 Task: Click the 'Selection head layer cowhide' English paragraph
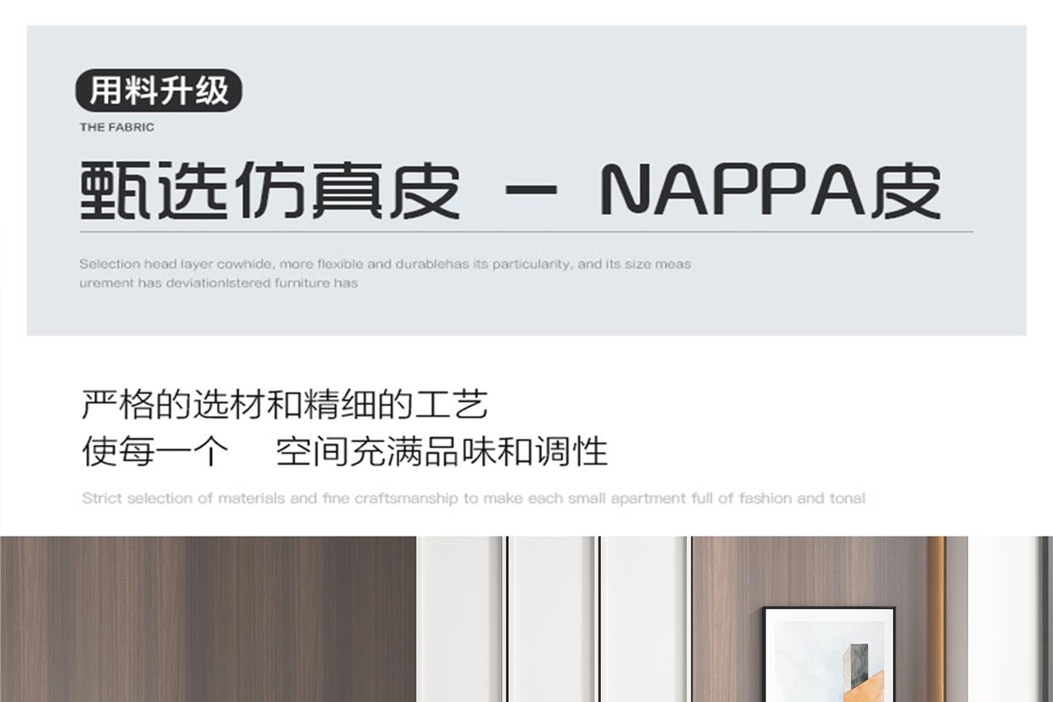coord(385,273)
